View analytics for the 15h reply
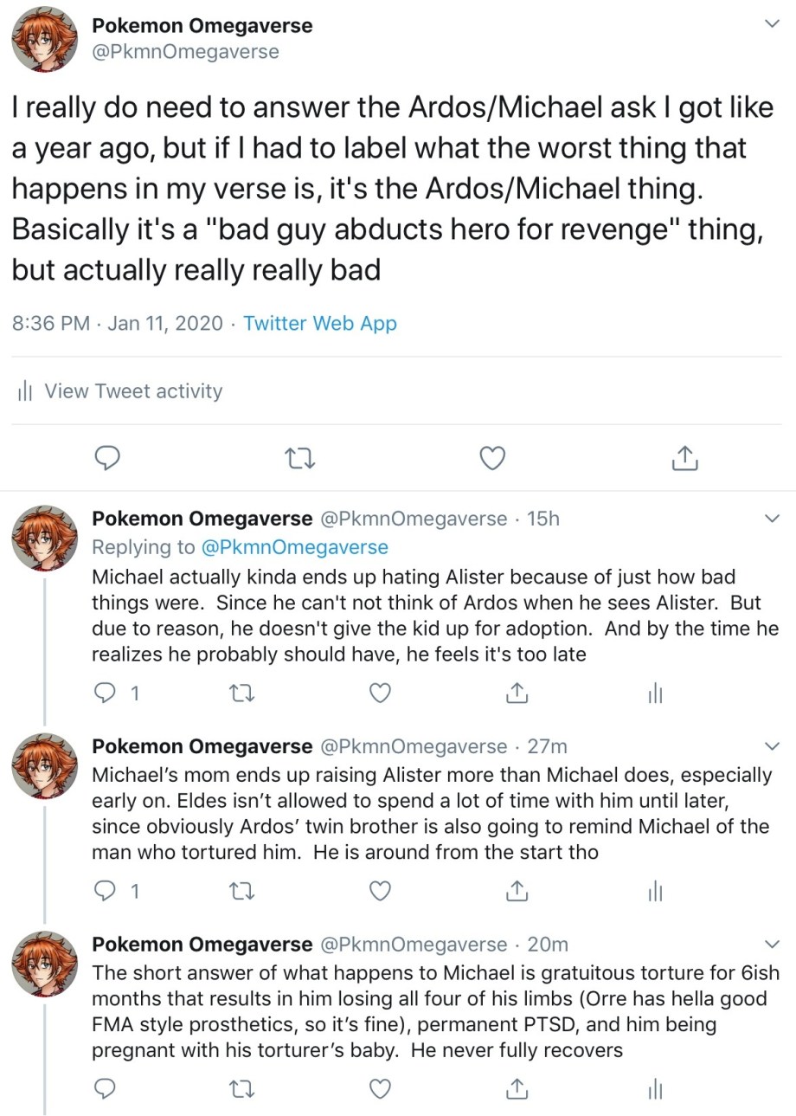This screenshot has width=796, height=1116. [x=655, y=693]
